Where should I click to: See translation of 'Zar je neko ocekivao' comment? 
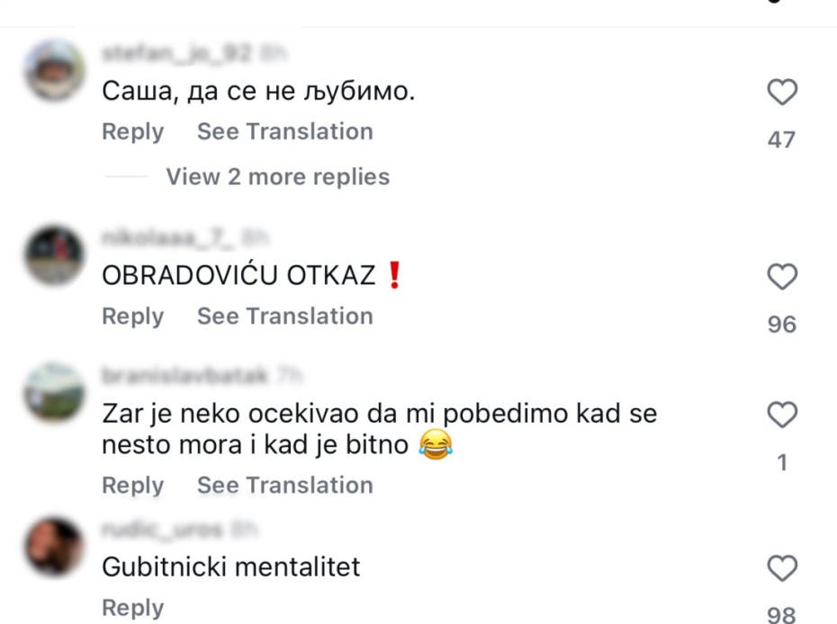284,485
